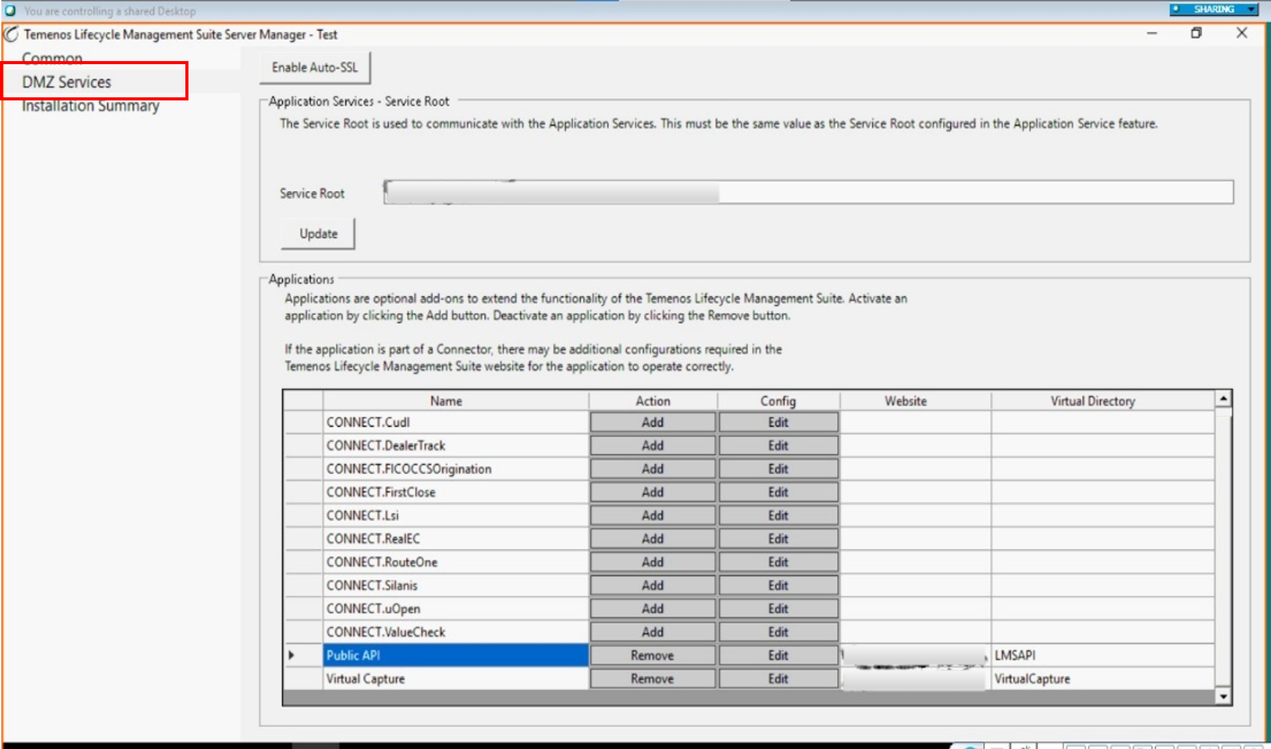Add the CONNECT.Cudl application

(x=653, y=422)
